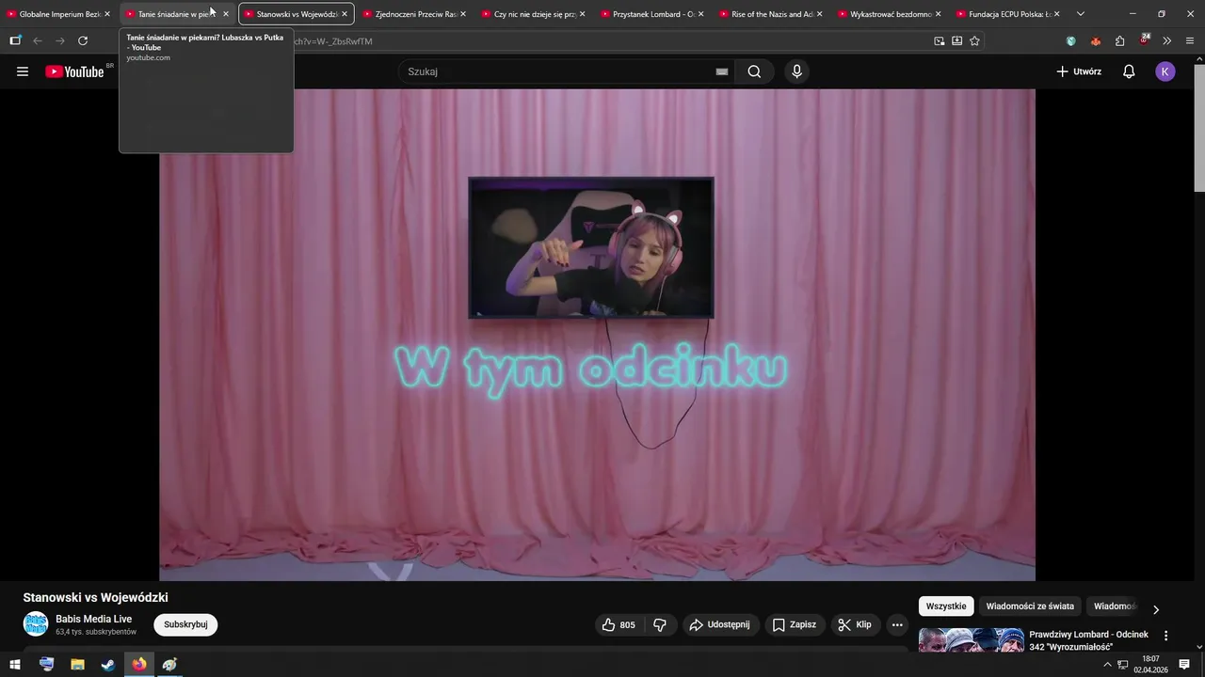Viewport: 1205px width, 677px height.
Task: Open the workspaces icon left of back arrow
Action: tap(15, 40)
